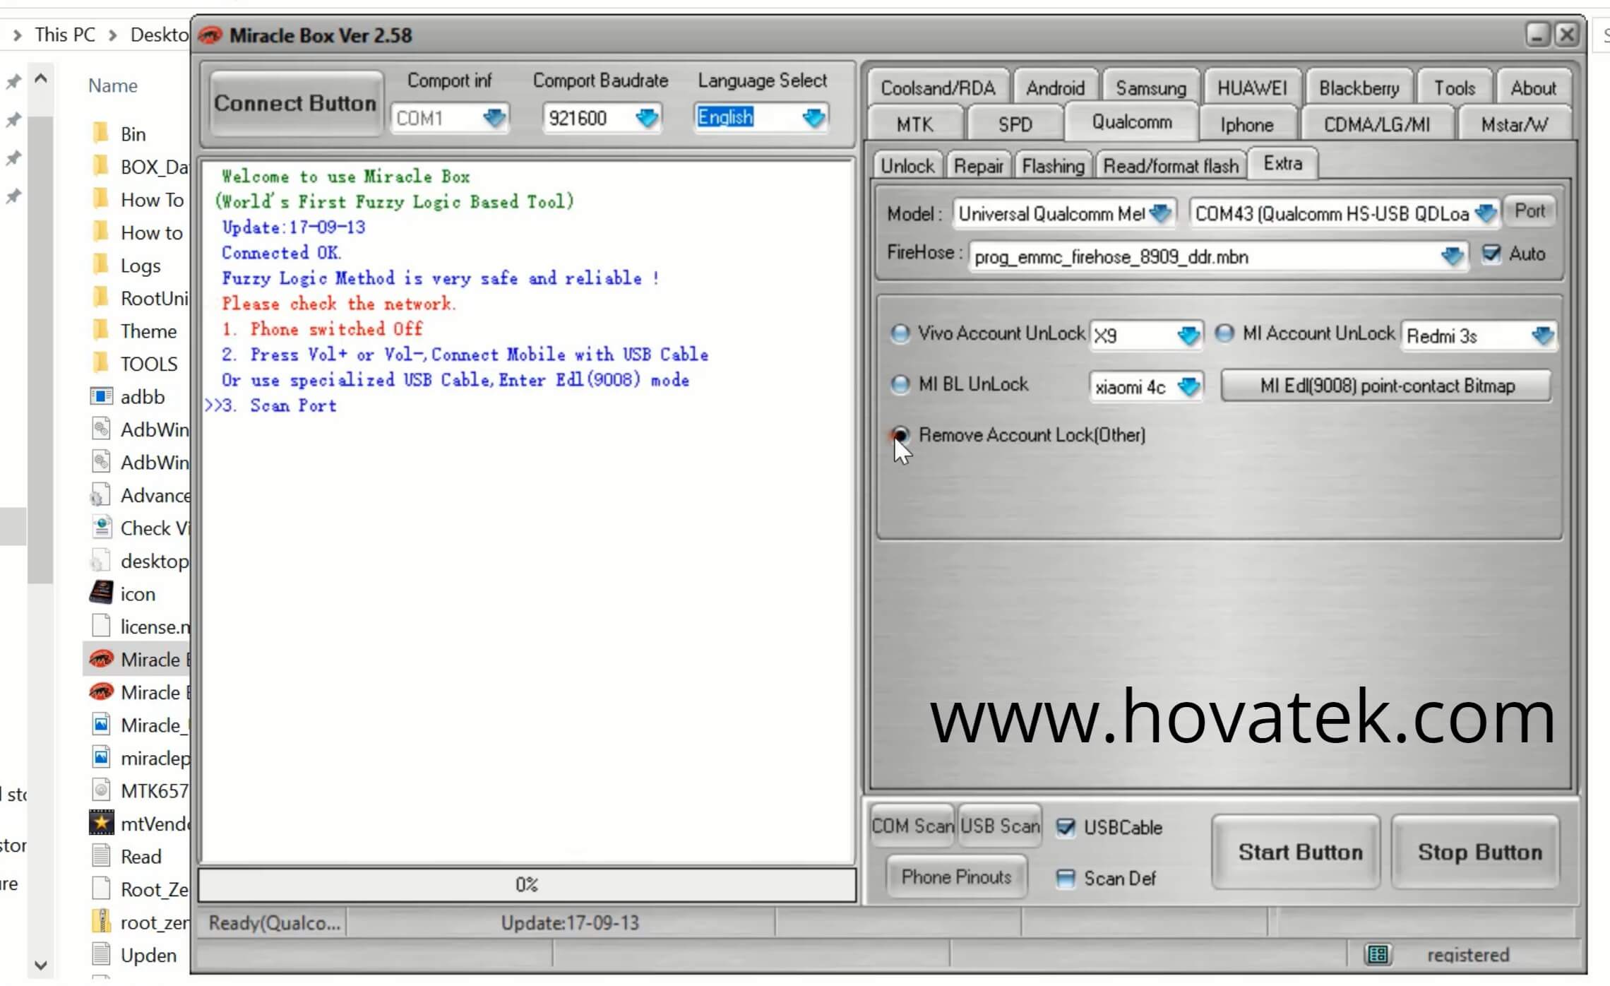Enable the Scan Def checkbox
The image size is (1610, 986).
[x=1066, y=879]
